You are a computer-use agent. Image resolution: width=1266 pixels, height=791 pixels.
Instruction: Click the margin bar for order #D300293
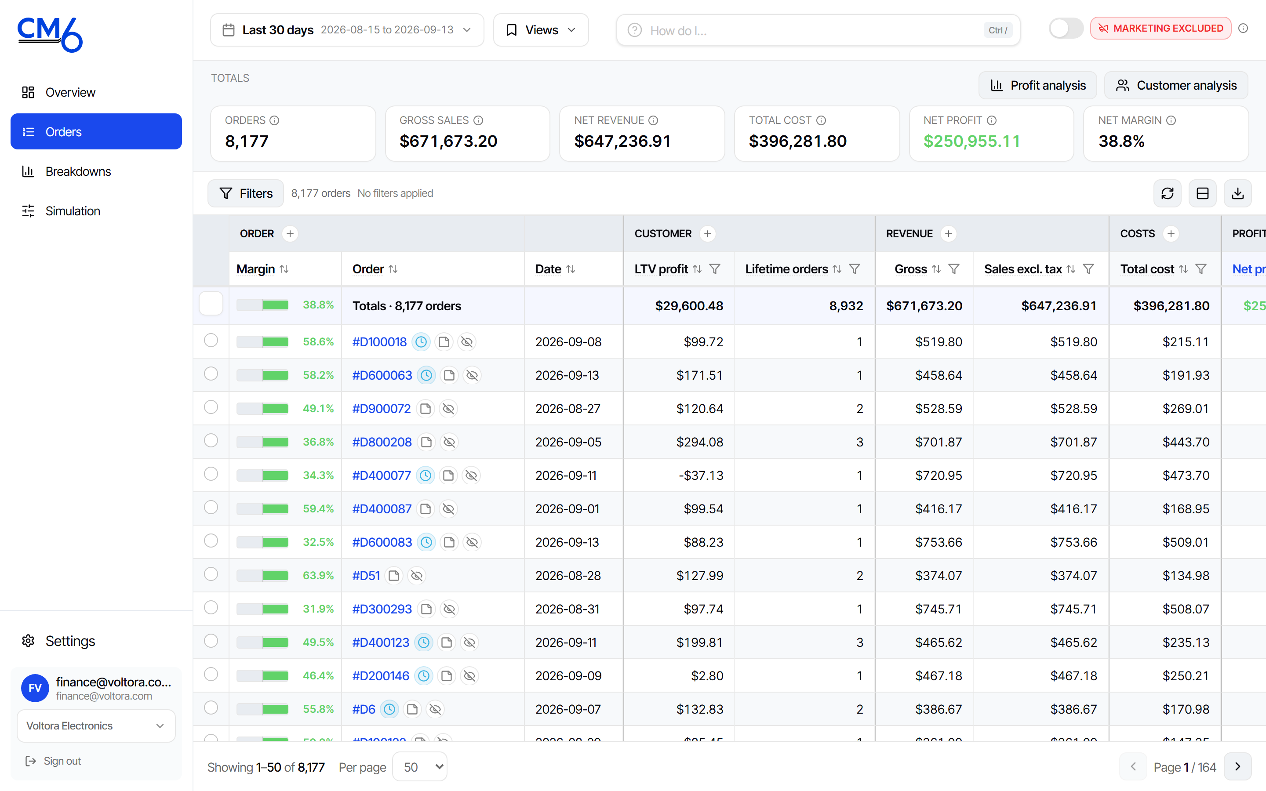[x=262, y=609]
